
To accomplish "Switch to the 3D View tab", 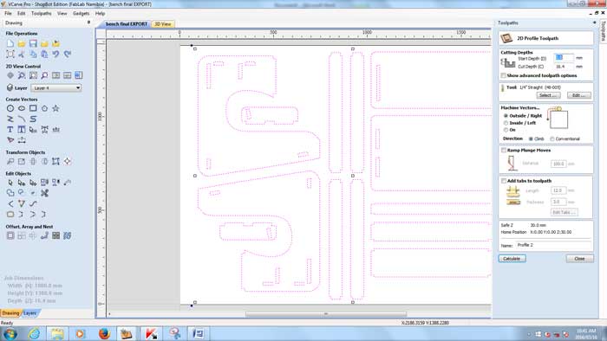I will click(163, 24).
